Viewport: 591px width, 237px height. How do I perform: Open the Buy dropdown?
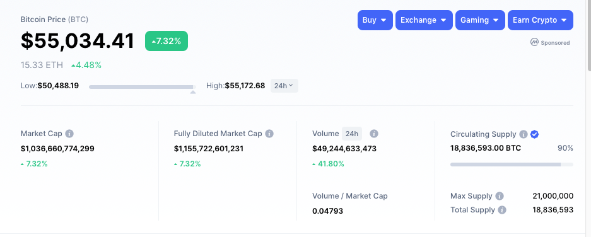point(375,20)
